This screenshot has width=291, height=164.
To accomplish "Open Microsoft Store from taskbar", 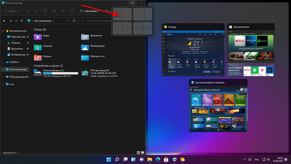I will [166, 159].
